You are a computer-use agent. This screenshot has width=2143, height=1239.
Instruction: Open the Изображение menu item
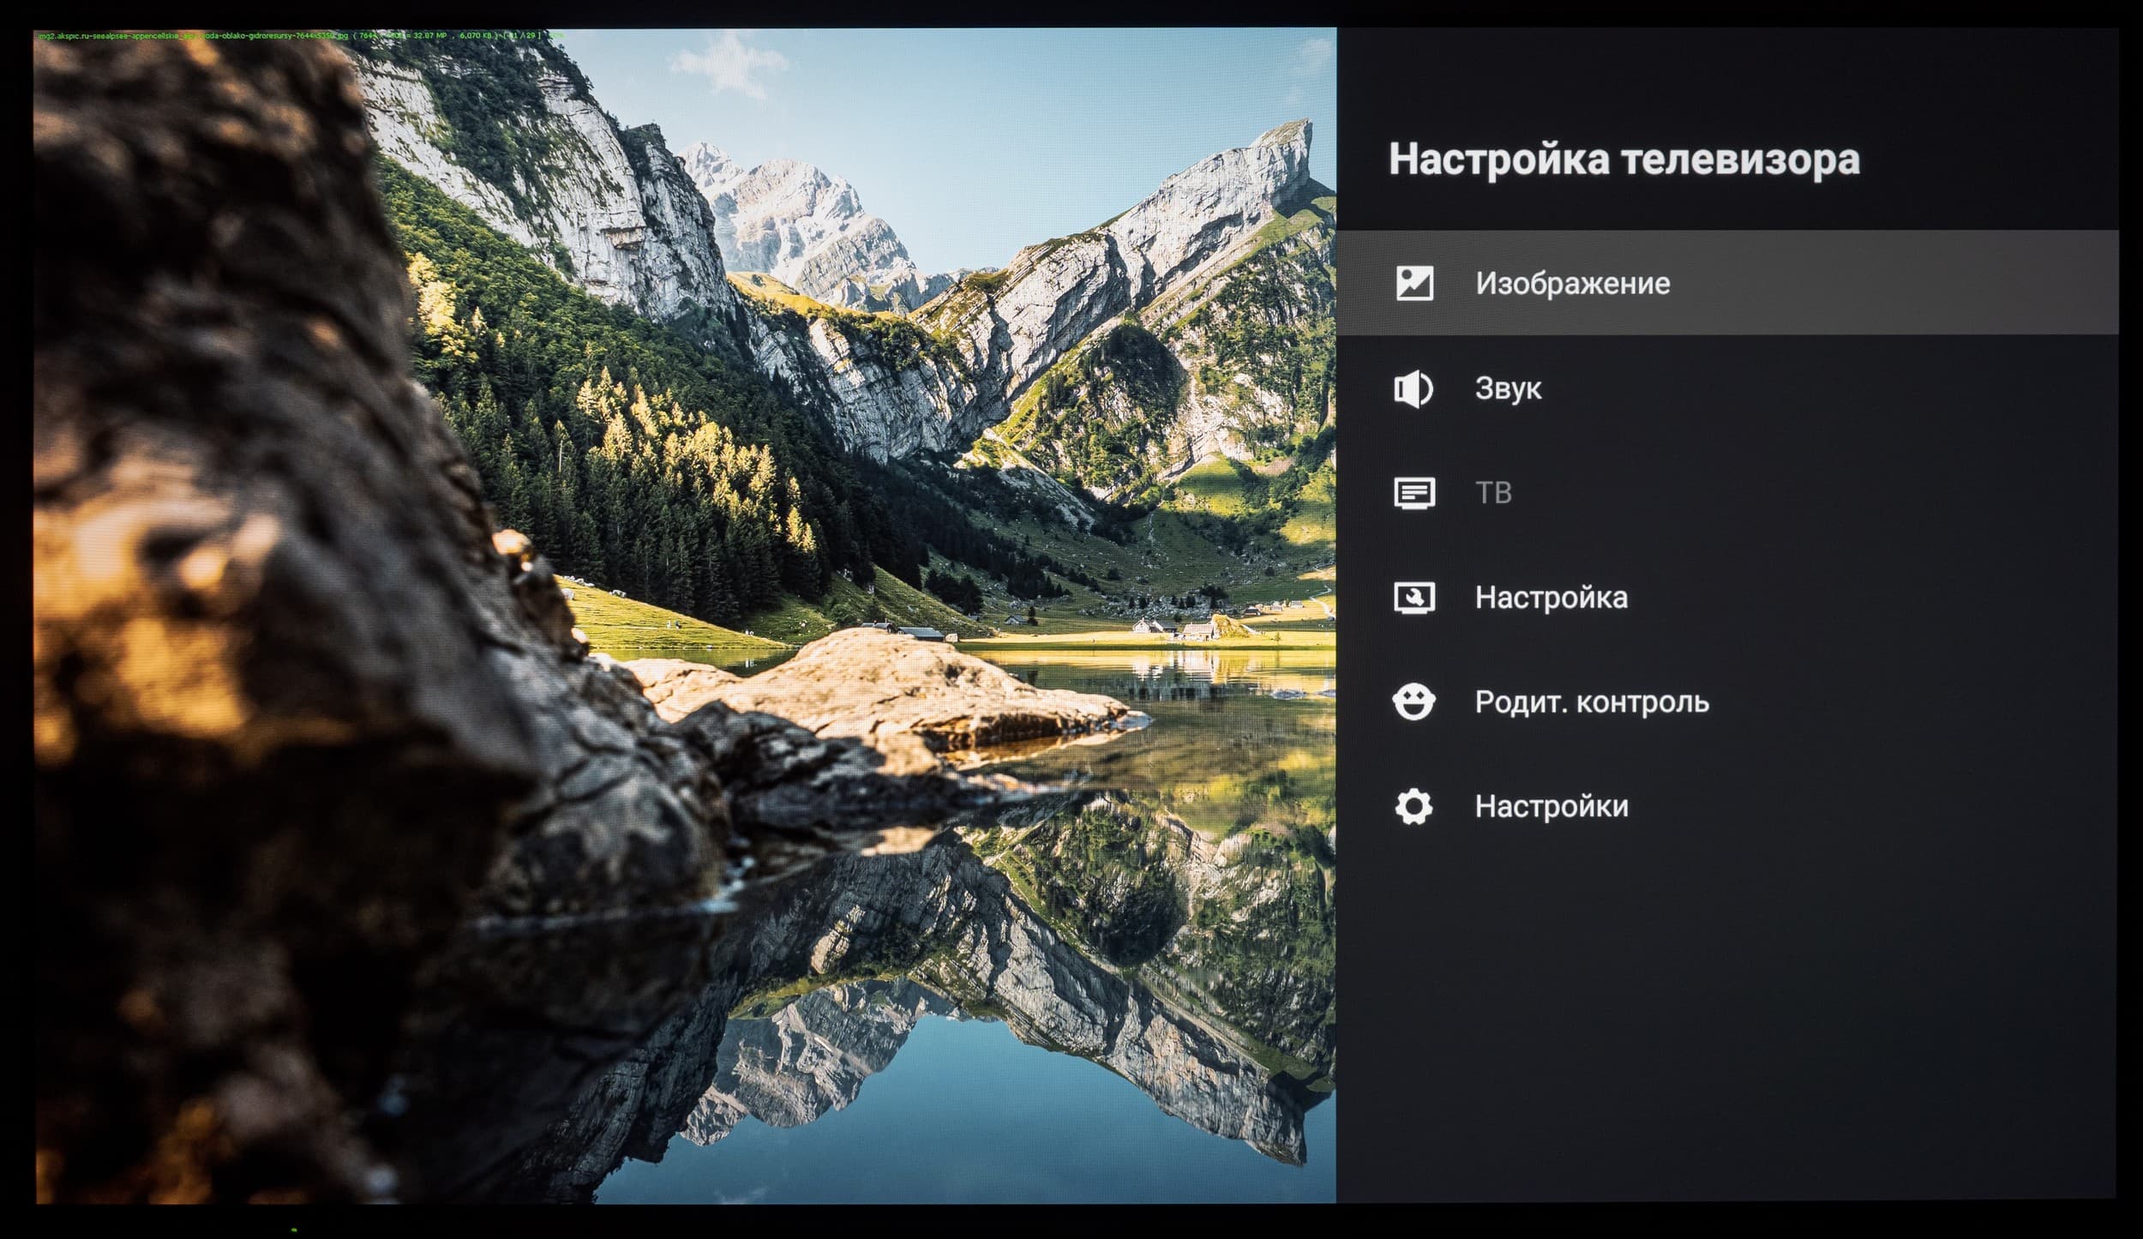pos(1572,283)
